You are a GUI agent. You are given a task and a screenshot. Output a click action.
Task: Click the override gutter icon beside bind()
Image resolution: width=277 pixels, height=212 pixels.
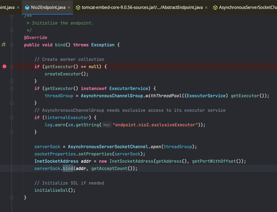coord(4,44)
